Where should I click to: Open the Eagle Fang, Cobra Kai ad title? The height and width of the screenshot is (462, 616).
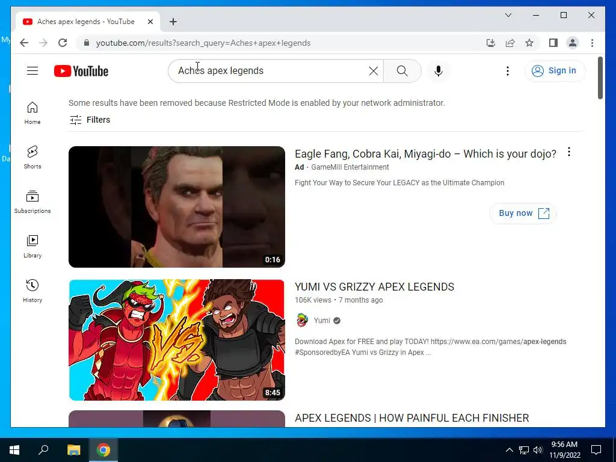pyautogui.click(x=425, y=153)
